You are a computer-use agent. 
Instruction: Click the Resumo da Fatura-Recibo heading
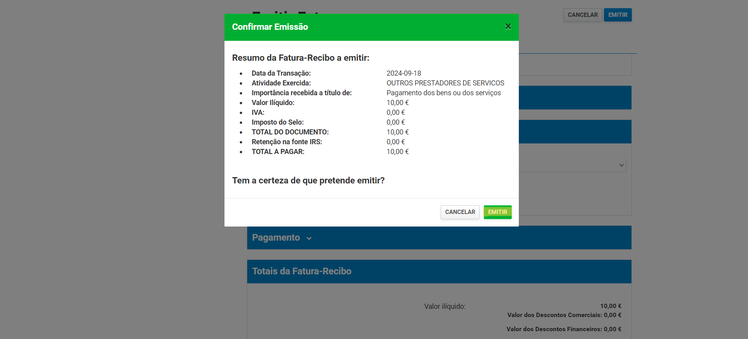point(301,58)
